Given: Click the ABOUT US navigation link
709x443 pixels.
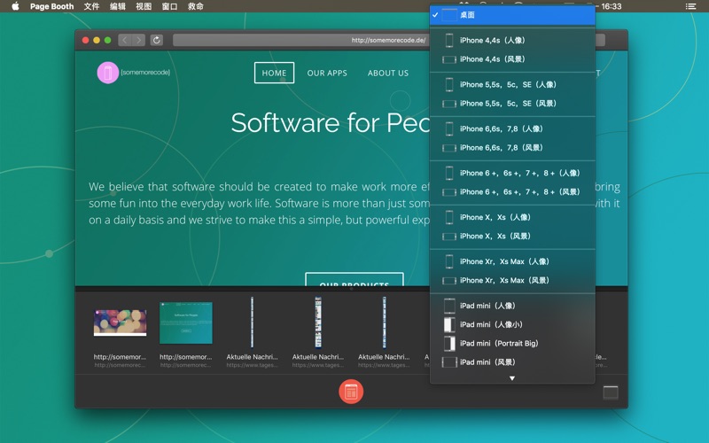Looking at the screenshot, I should point(388,74).
